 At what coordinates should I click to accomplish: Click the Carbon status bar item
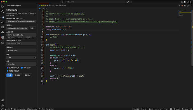177,109
